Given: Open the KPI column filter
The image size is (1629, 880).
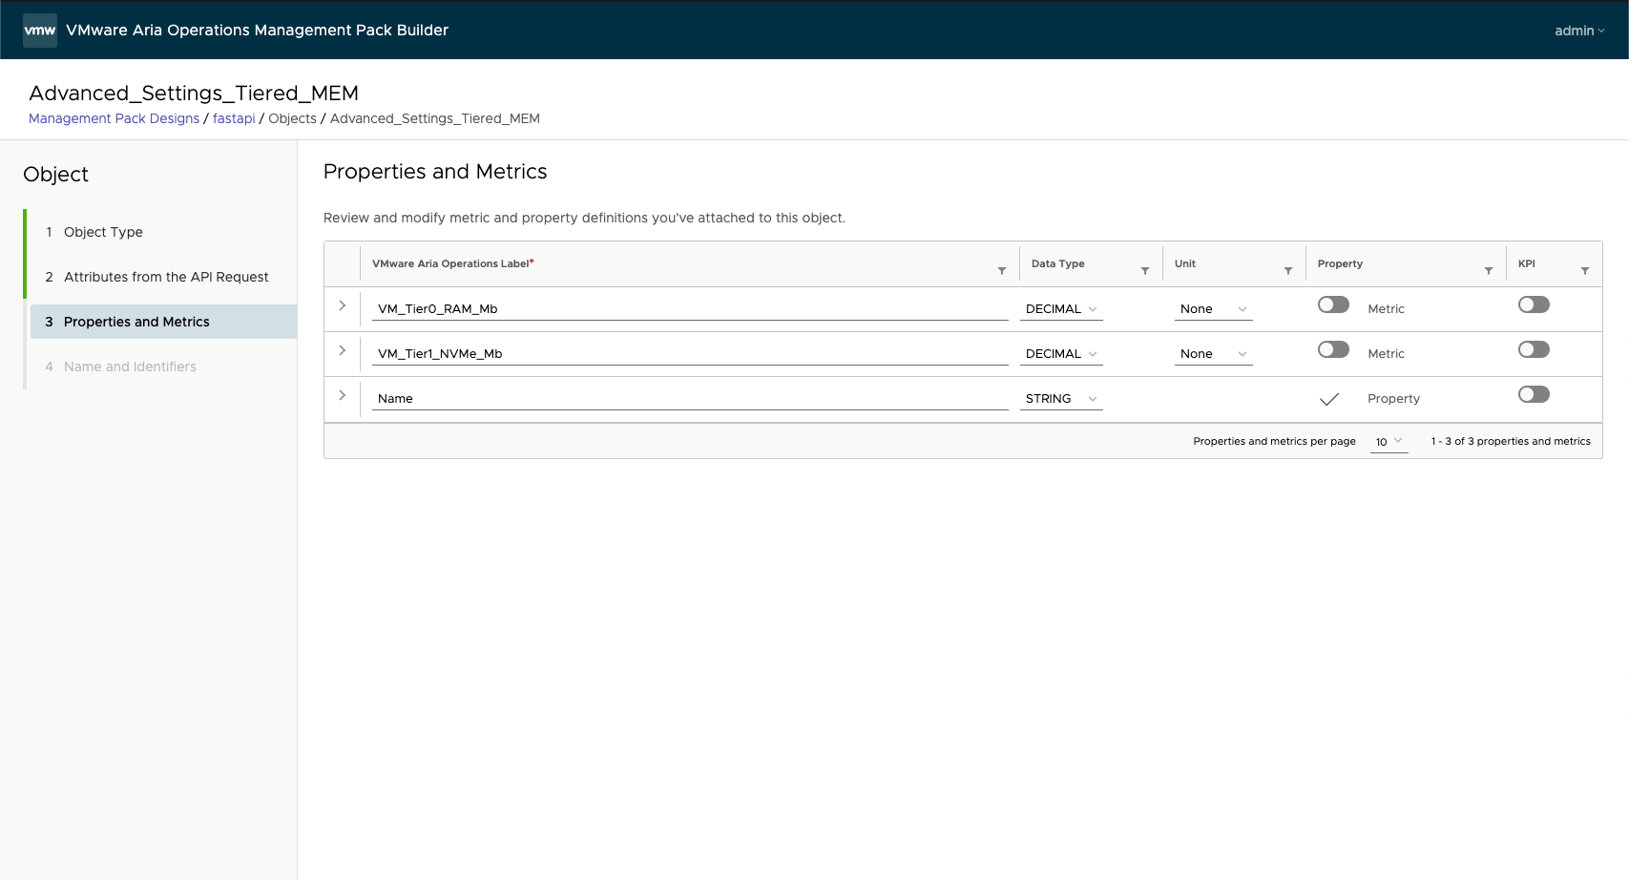Looking at the screenshot, I should click(x=1584, y=271).
